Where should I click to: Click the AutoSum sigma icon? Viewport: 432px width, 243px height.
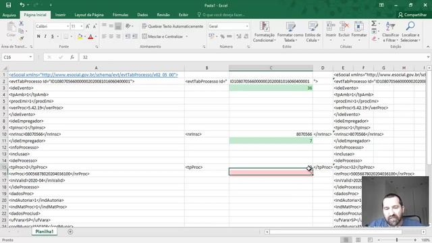374,24
